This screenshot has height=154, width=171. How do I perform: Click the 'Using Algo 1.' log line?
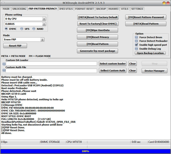[x=9, y=97]
